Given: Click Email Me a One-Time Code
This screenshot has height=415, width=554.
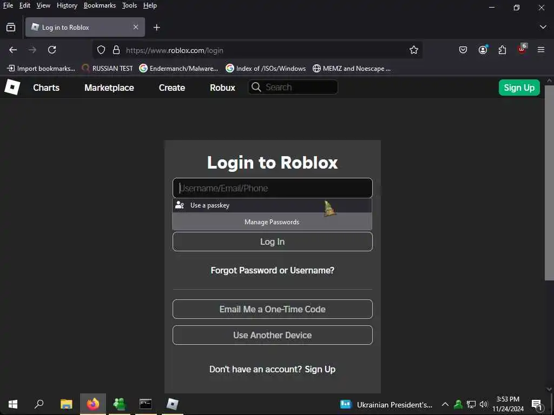Looking at the screenshot, I should [x=273, y=309].
